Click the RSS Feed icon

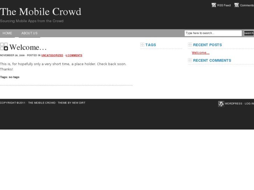[214, 5]
